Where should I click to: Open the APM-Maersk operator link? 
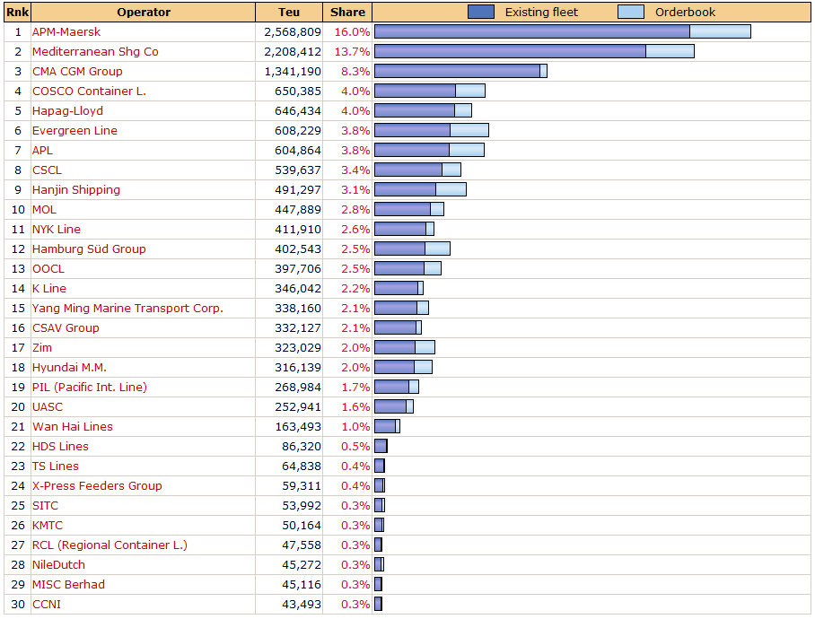(66, 32)
